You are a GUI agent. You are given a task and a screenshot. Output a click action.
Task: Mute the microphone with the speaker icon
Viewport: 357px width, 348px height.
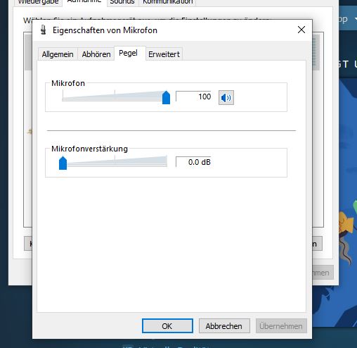(226, 97)
